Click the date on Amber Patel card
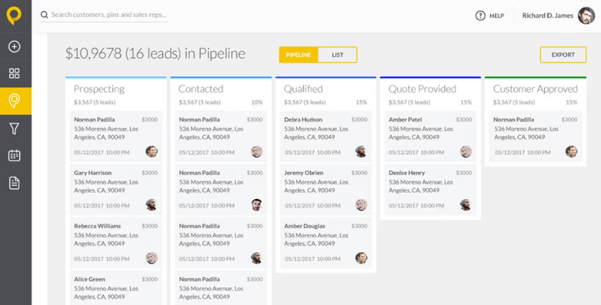This screenshot has width=601, height=305. coord(416,152)
